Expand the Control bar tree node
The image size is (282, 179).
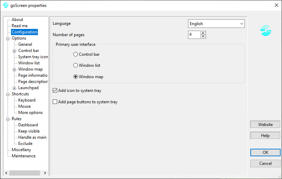coord(14,51)
